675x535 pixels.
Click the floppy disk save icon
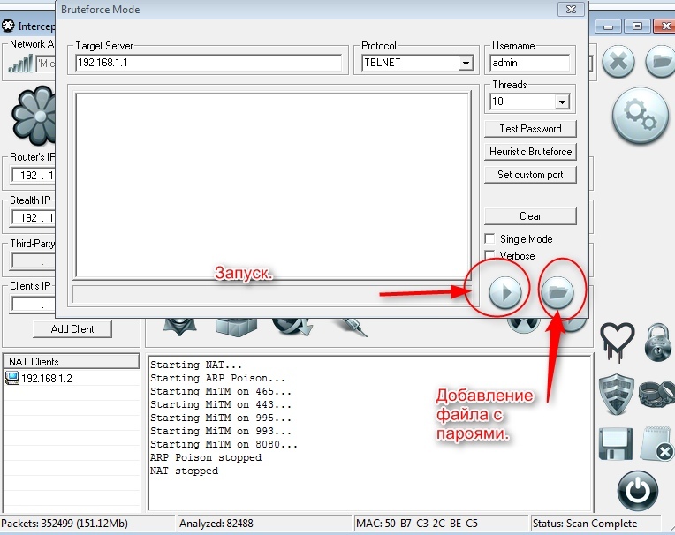(x=616, y=441)
